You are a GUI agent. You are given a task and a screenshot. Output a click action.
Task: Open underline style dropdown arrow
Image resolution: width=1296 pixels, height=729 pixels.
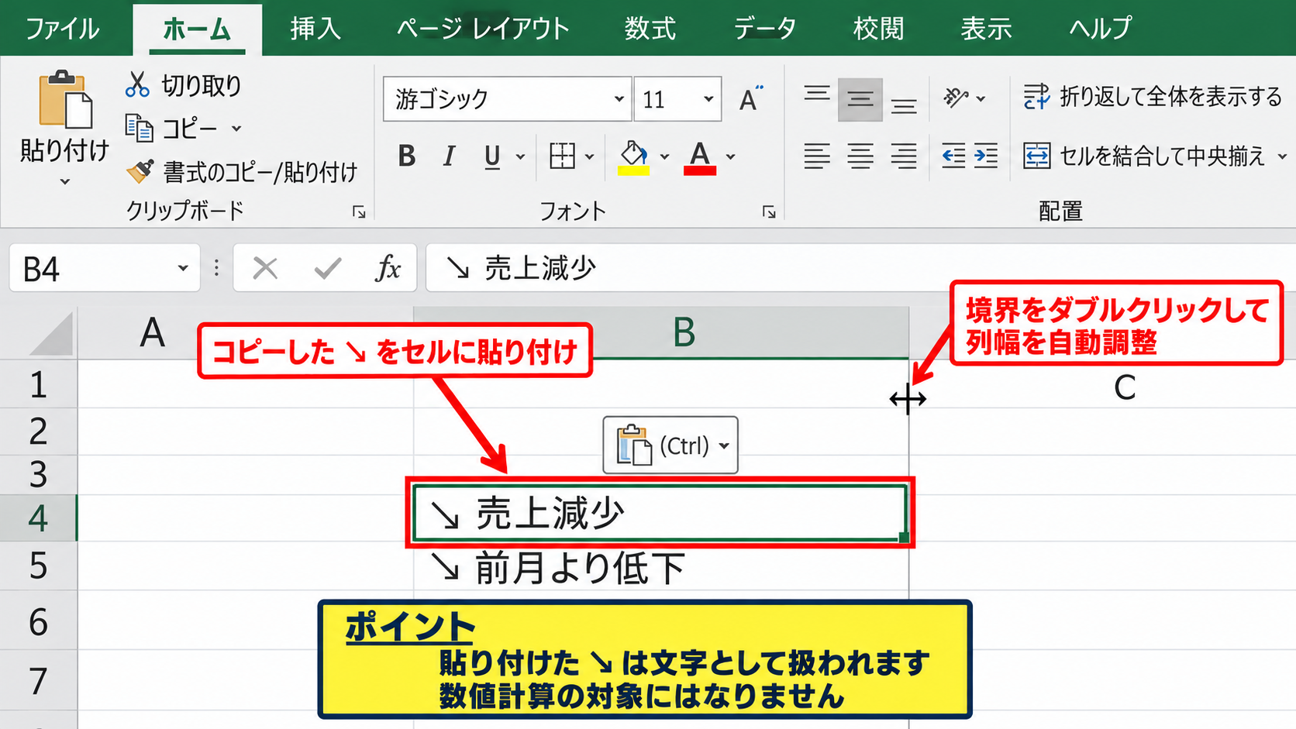click(520, 157)
